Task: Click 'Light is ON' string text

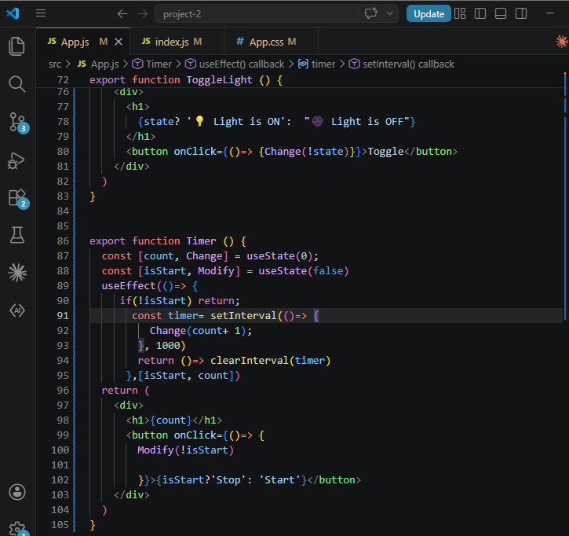Action: [x=246, y=121]
